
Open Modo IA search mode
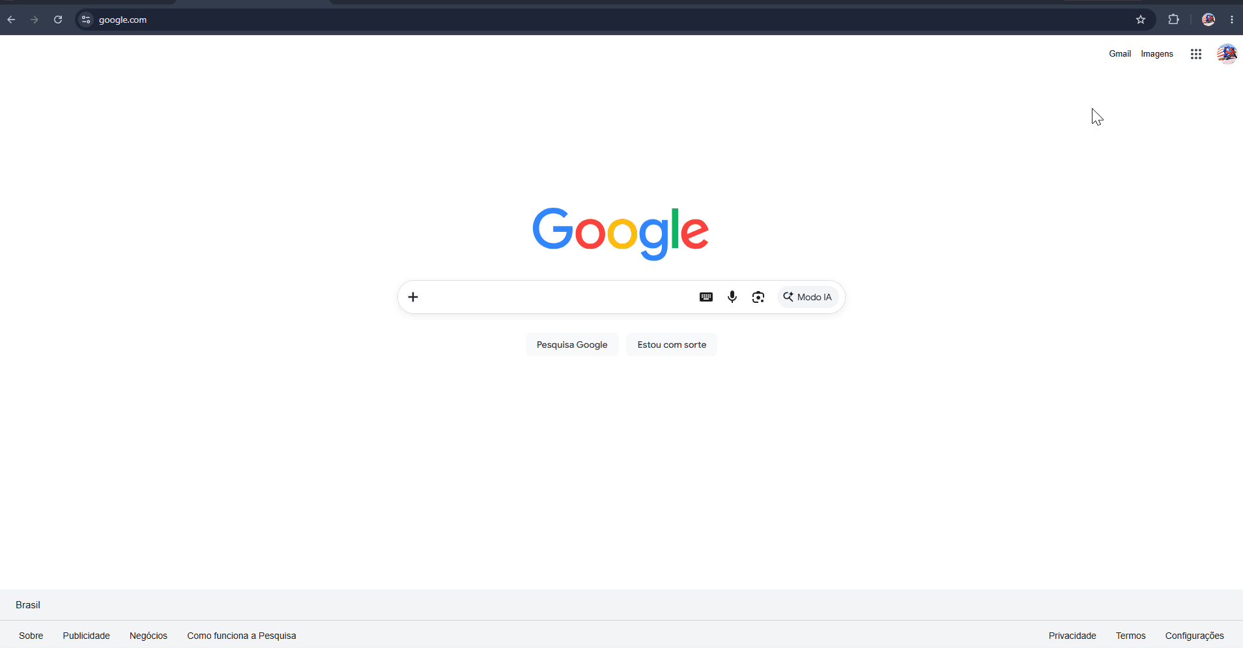pyautogui.click(x=808, y=297)
